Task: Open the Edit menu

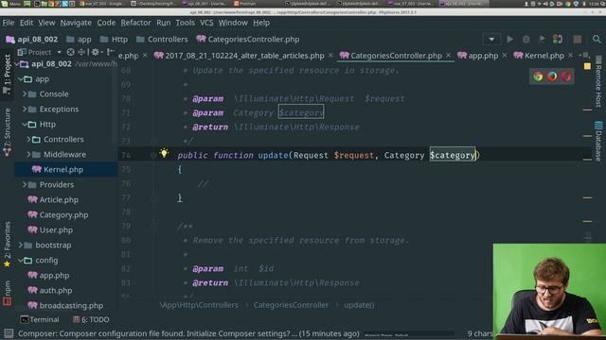Action: point(27,23)
